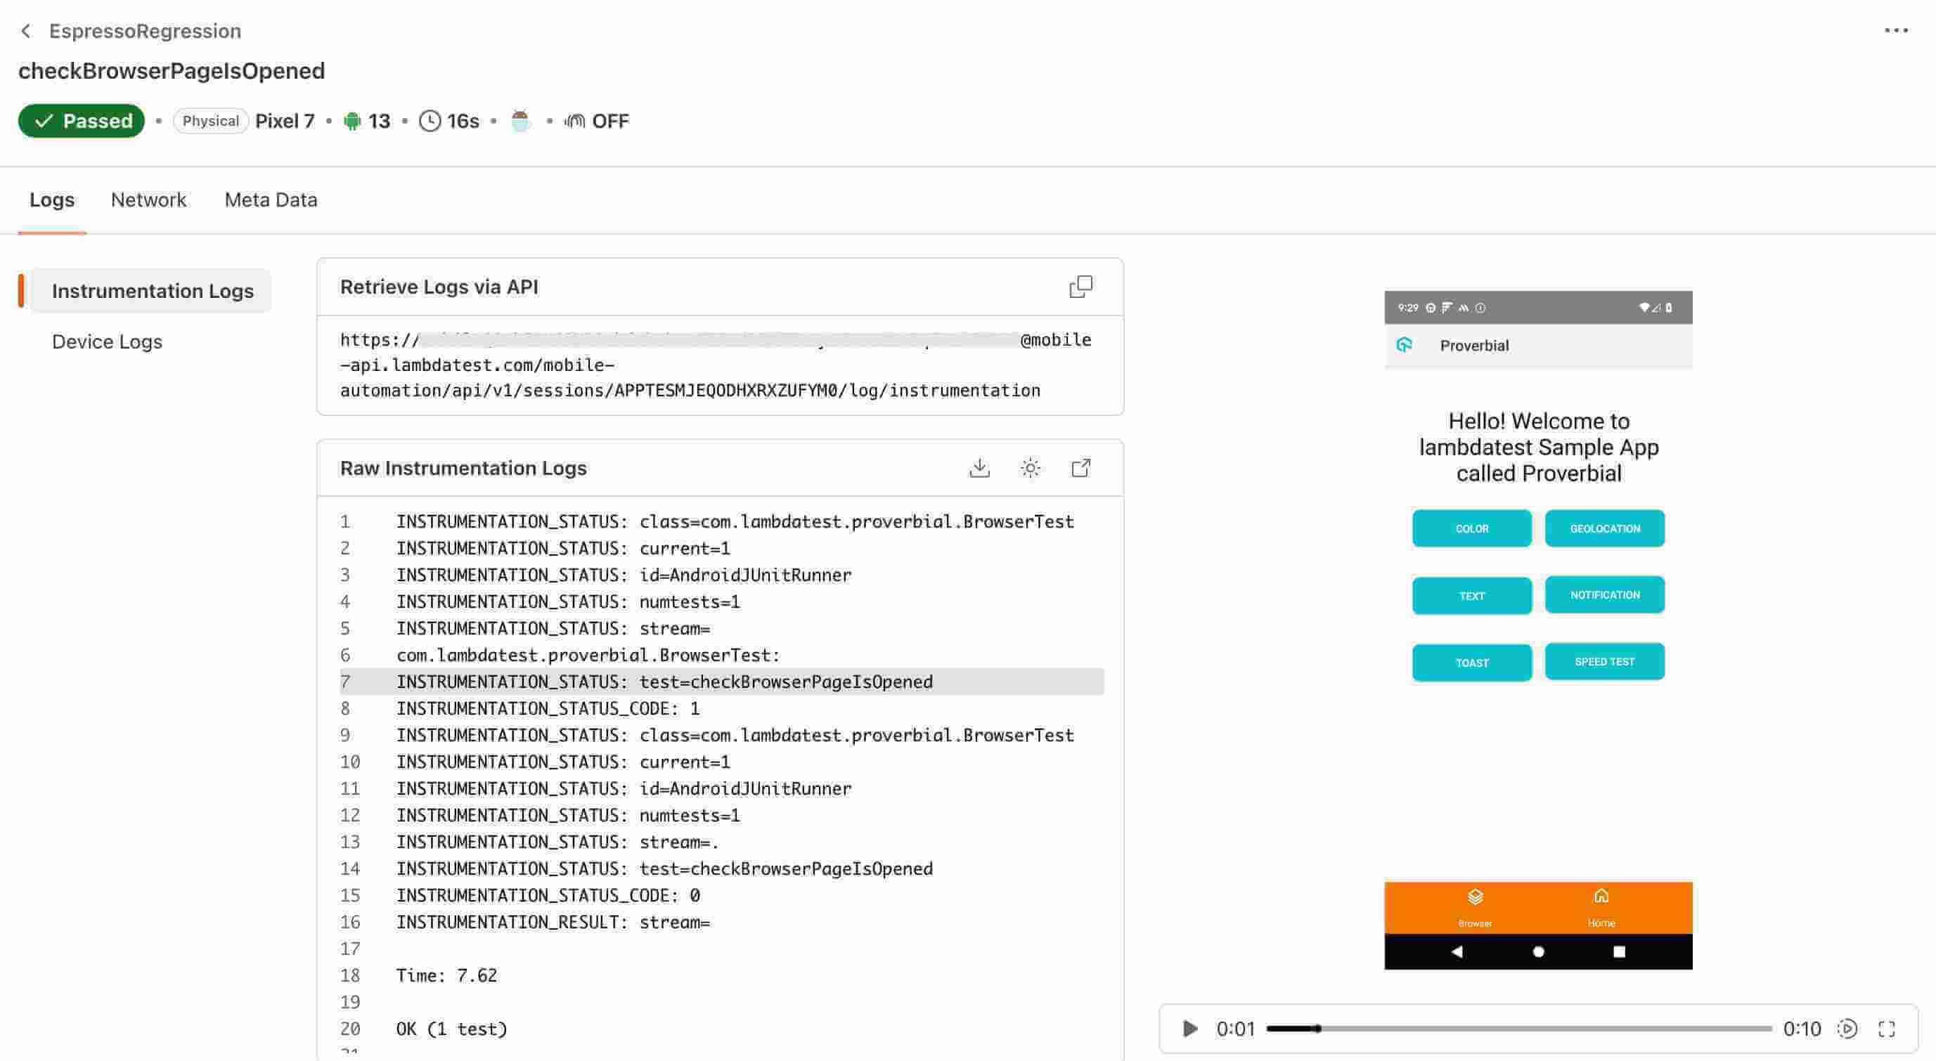
Task: Open the playback speed control icon
Action: click(1847, 1028)
